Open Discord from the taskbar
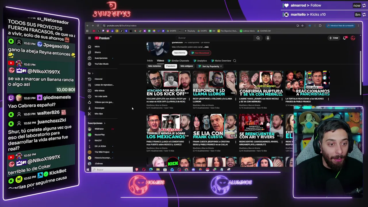Viewport: 368px width, 207px height. [x=193, y=170]
